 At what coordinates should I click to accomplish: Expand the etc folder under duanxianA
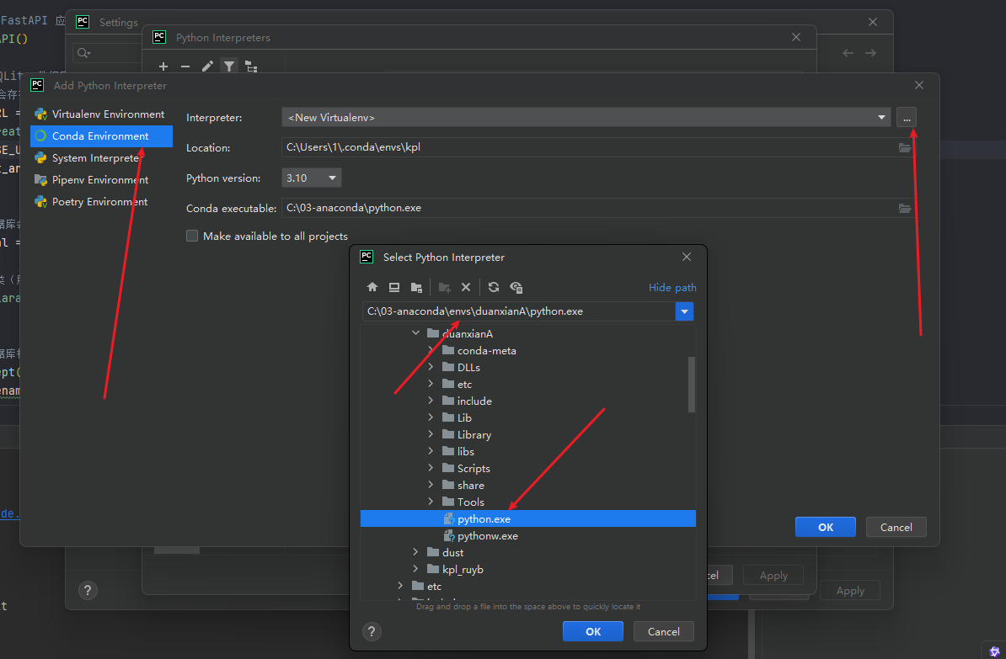tap(431, 383)
